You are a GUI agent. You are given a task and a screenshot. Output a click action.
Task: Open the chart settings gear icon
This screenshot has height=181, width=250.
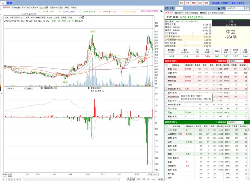tap(83, 17)
